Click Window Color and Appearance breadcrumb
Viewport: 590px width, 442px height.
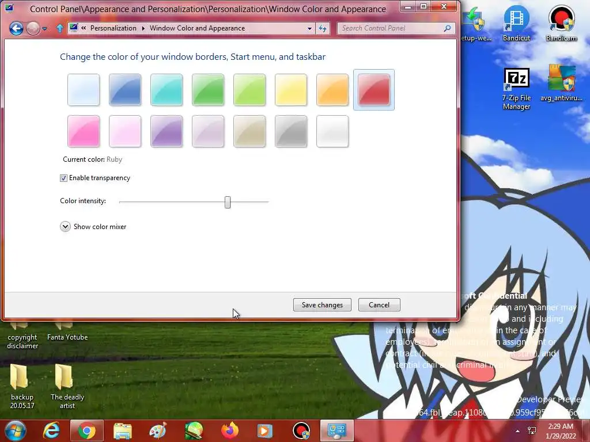pos(197,28)
